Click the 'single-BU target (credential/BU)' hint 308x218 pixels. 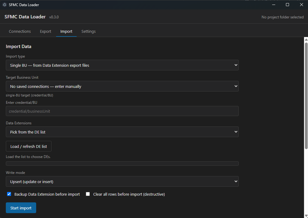pos(29,95)
